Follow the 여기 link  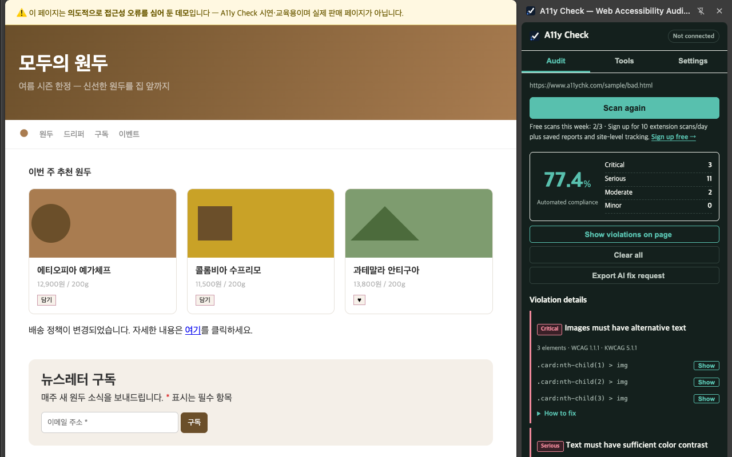click(193, 330)
